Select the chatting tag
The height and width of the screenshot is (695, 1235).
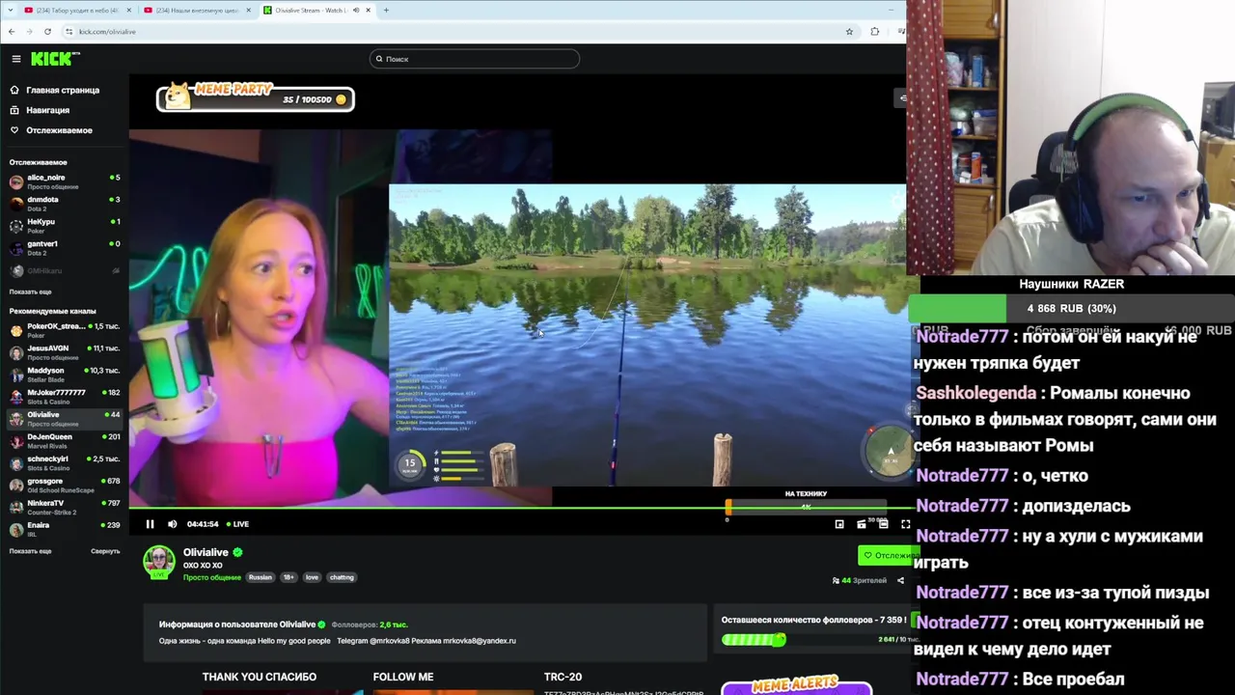(342, 577)
